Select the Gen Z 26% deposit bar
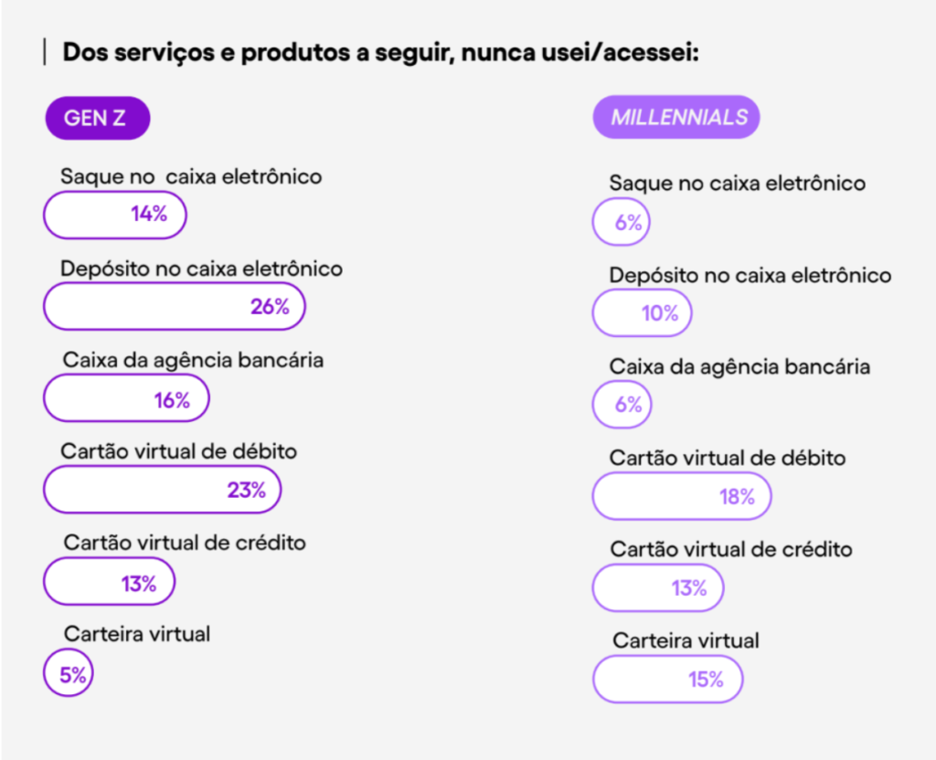Image resolution: width=936 pixels, height=760 pixels. pos(174,307)
